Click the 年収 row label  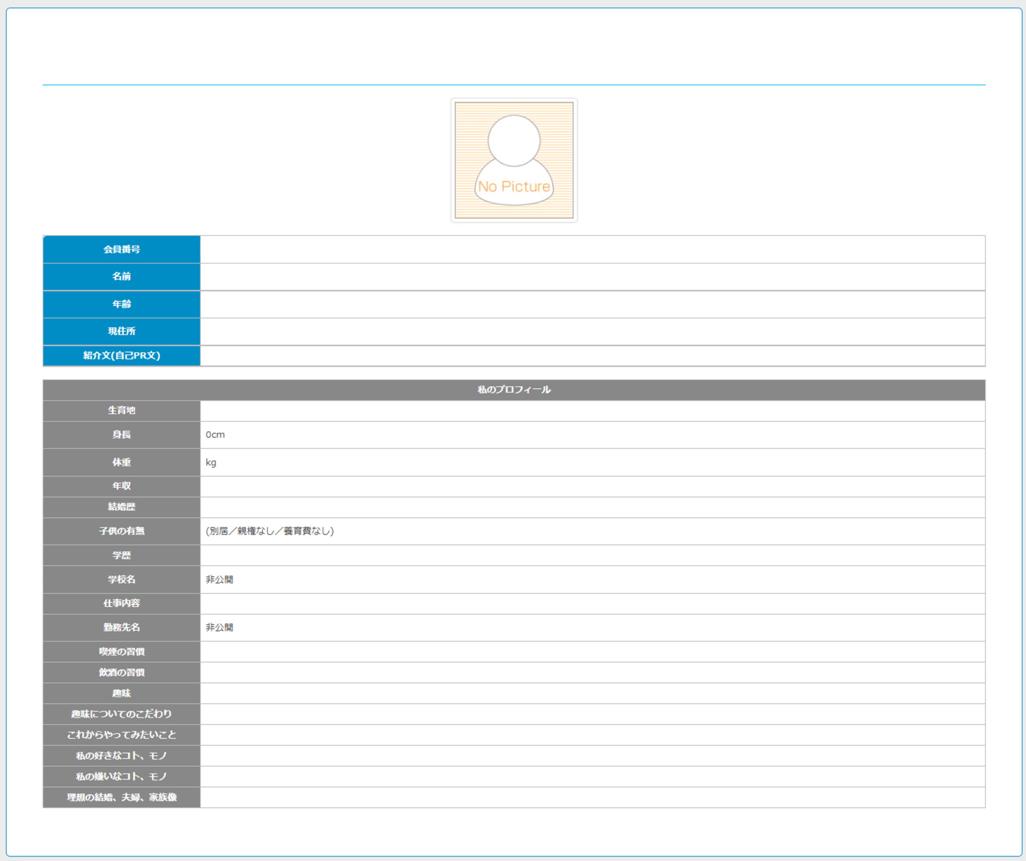tap(121, 486)
